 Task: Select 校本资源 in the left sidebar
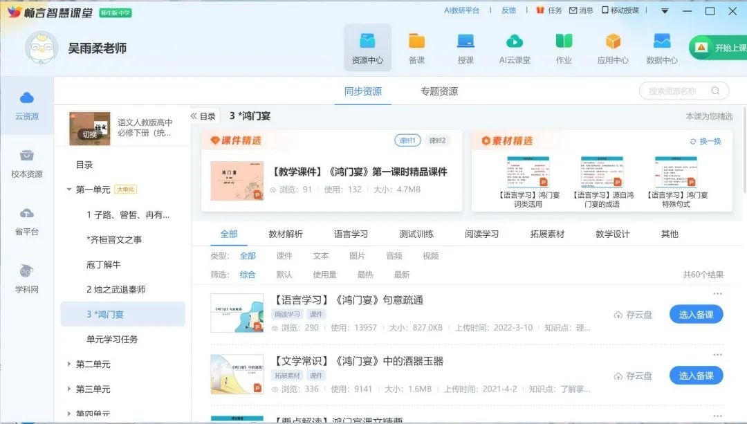point(27,163)
